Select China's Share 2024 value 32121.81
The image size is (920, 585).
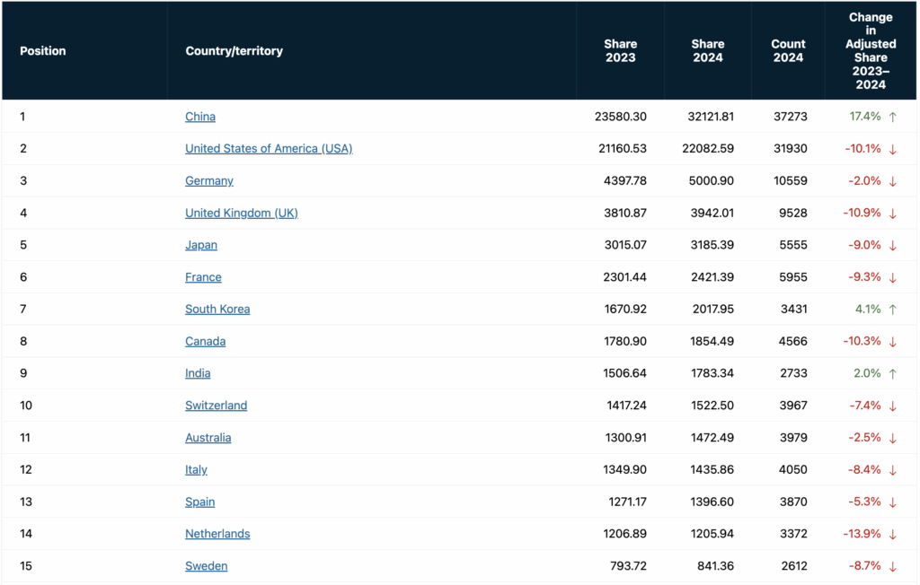711,117
